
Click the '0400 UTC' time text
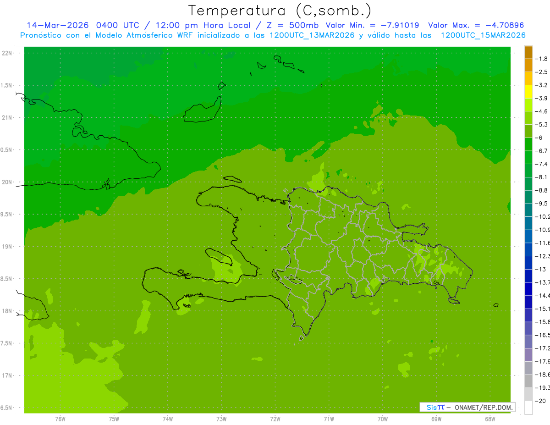click(119, 25)
